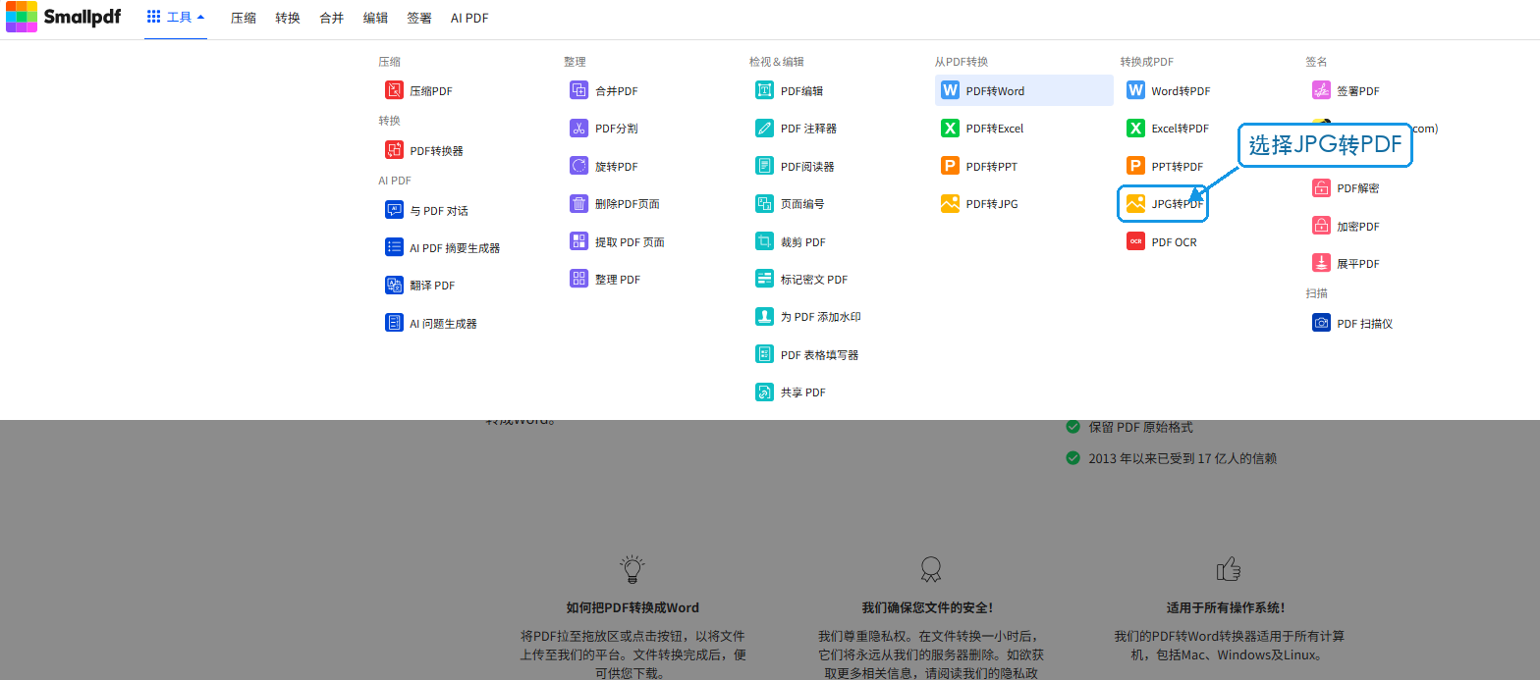Viewport: 1540px width, 680px height.
Task: Select the 共享 PDF link text
Action: pos(803,392)
